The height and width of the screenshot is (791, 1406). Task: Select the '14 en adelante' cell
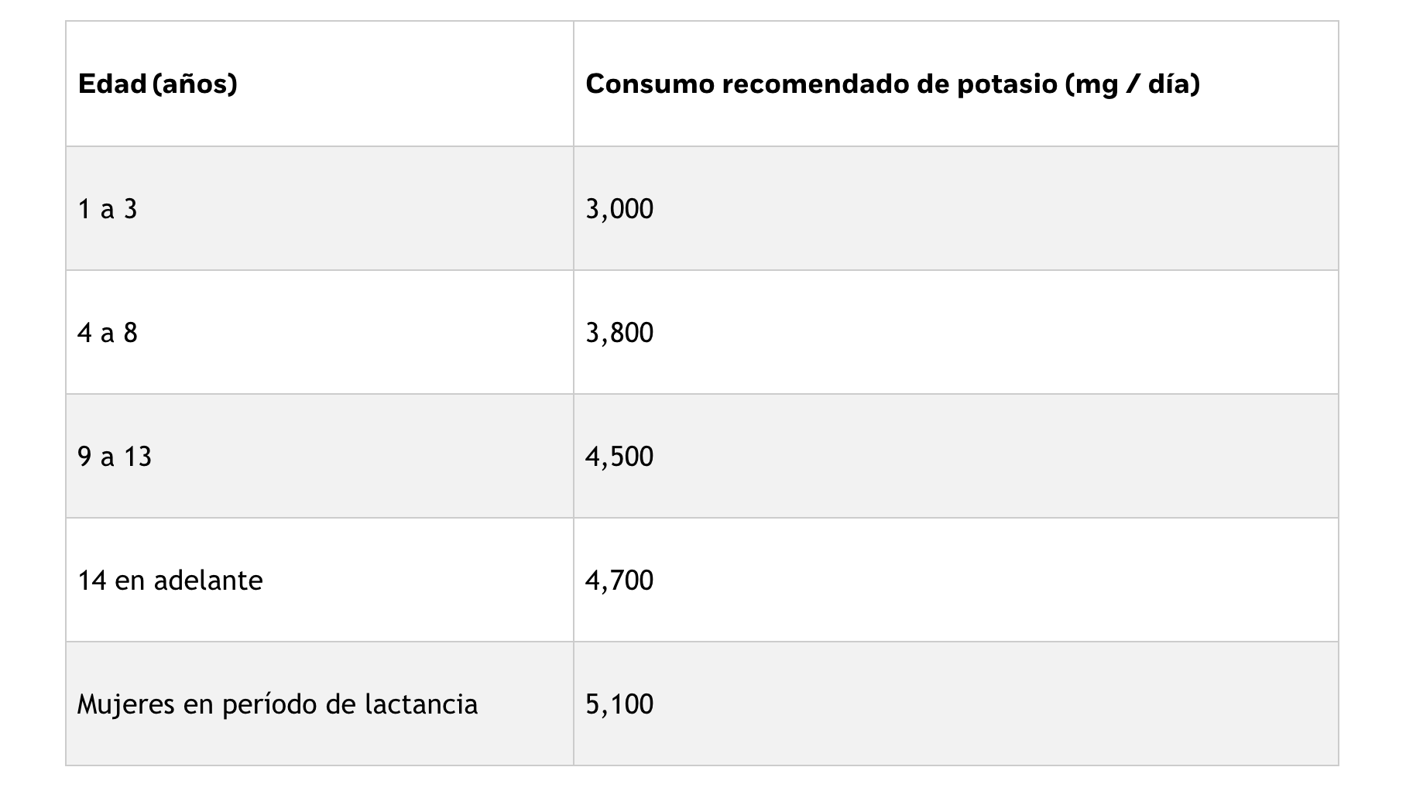[x=320, y=580]
